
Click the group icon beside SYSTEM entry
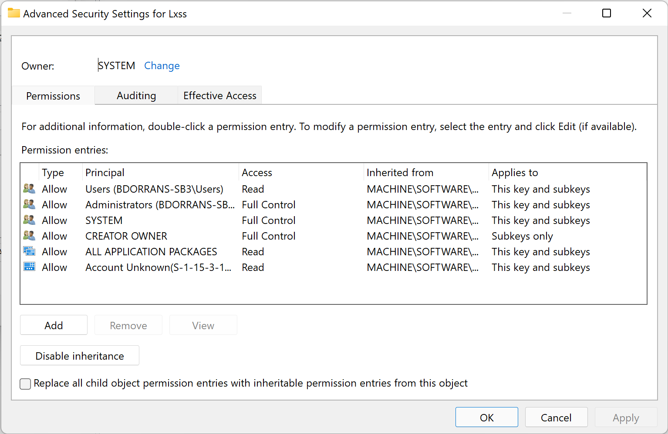coord(29,220)
